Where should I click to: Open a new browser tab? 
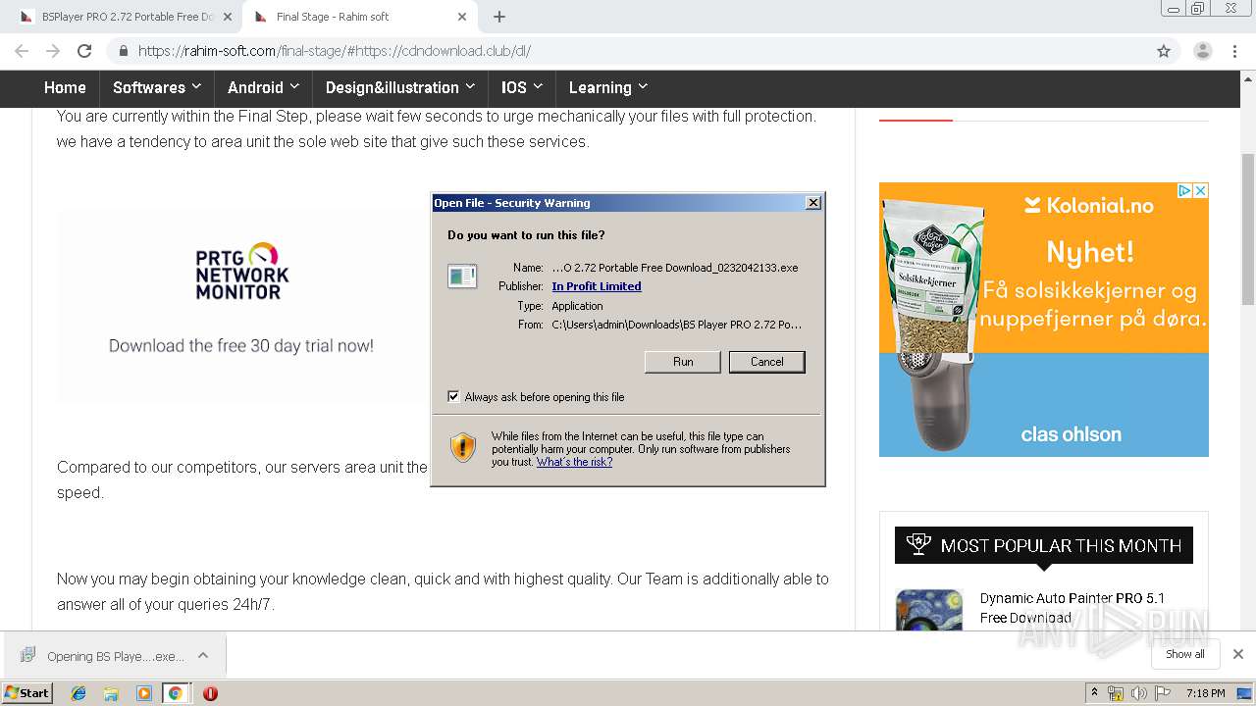pyautogui.click(x=499, y=17)
